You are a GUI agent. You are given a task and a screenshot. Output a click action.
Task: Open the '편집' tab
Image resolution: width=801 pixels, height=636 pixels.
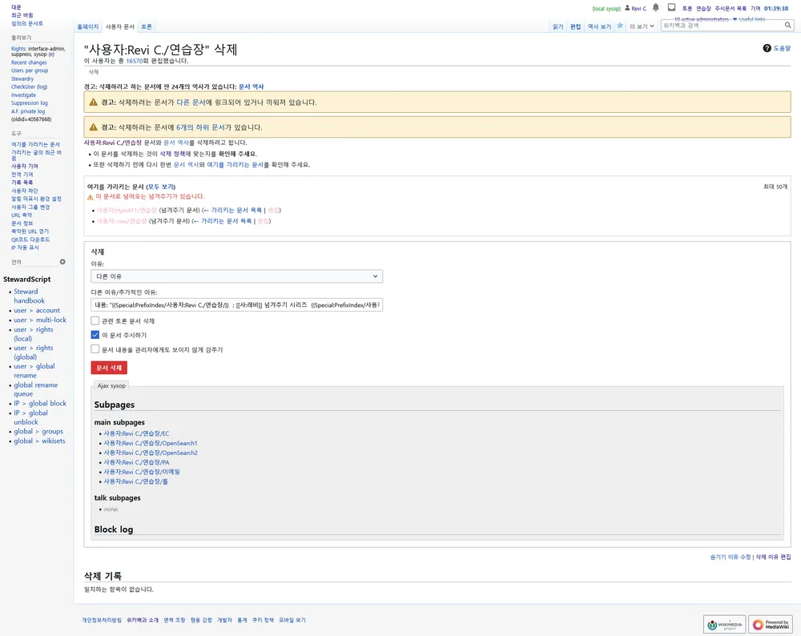coord(576,26)
